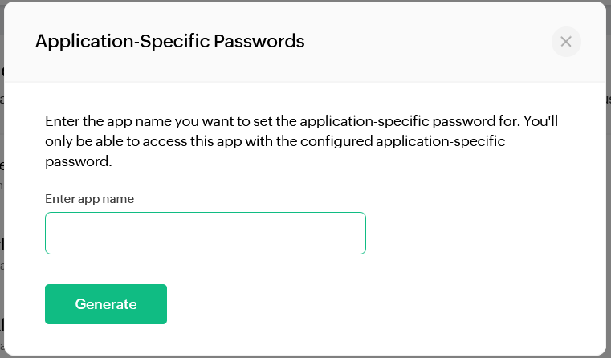Screen dimensions: 611x358
Task: Click the green Generate button
Action: [106, 304]
